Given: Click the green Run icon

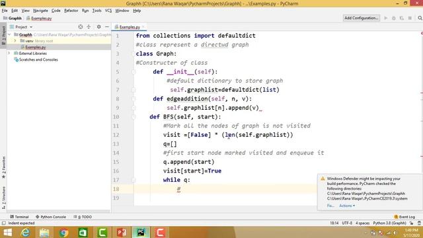Looking at the screenshot, I should [386, 18].
